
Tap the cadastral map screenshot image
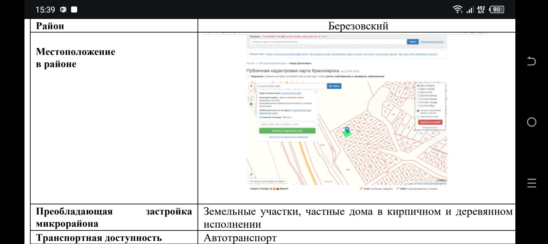(x=346, y=113)
